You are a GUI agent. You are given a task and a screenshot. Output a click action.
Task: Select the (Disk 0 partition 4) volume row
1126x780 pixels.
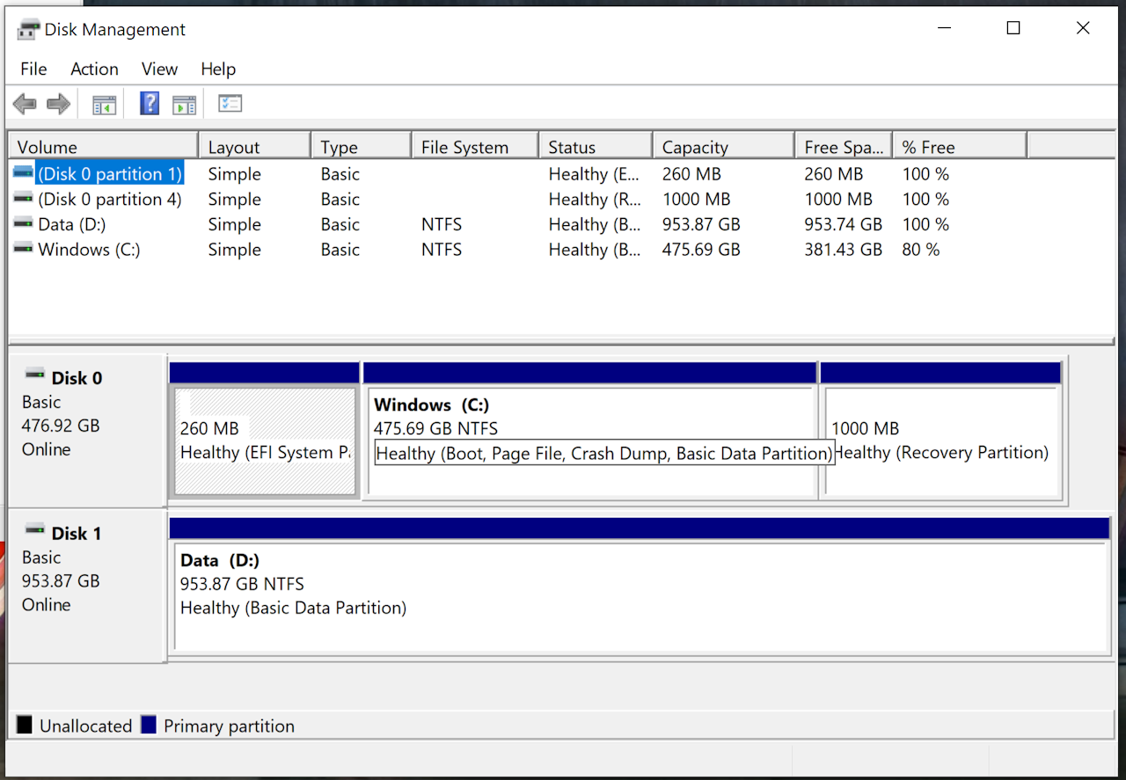tap(563, 199)
